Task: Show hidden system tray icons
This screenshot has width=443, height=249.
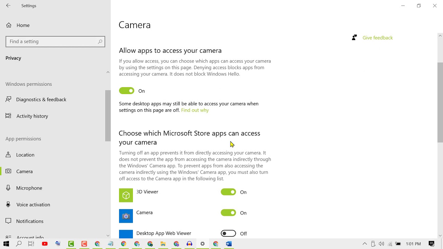Action: pyautogui.click(x=365, y=244)
